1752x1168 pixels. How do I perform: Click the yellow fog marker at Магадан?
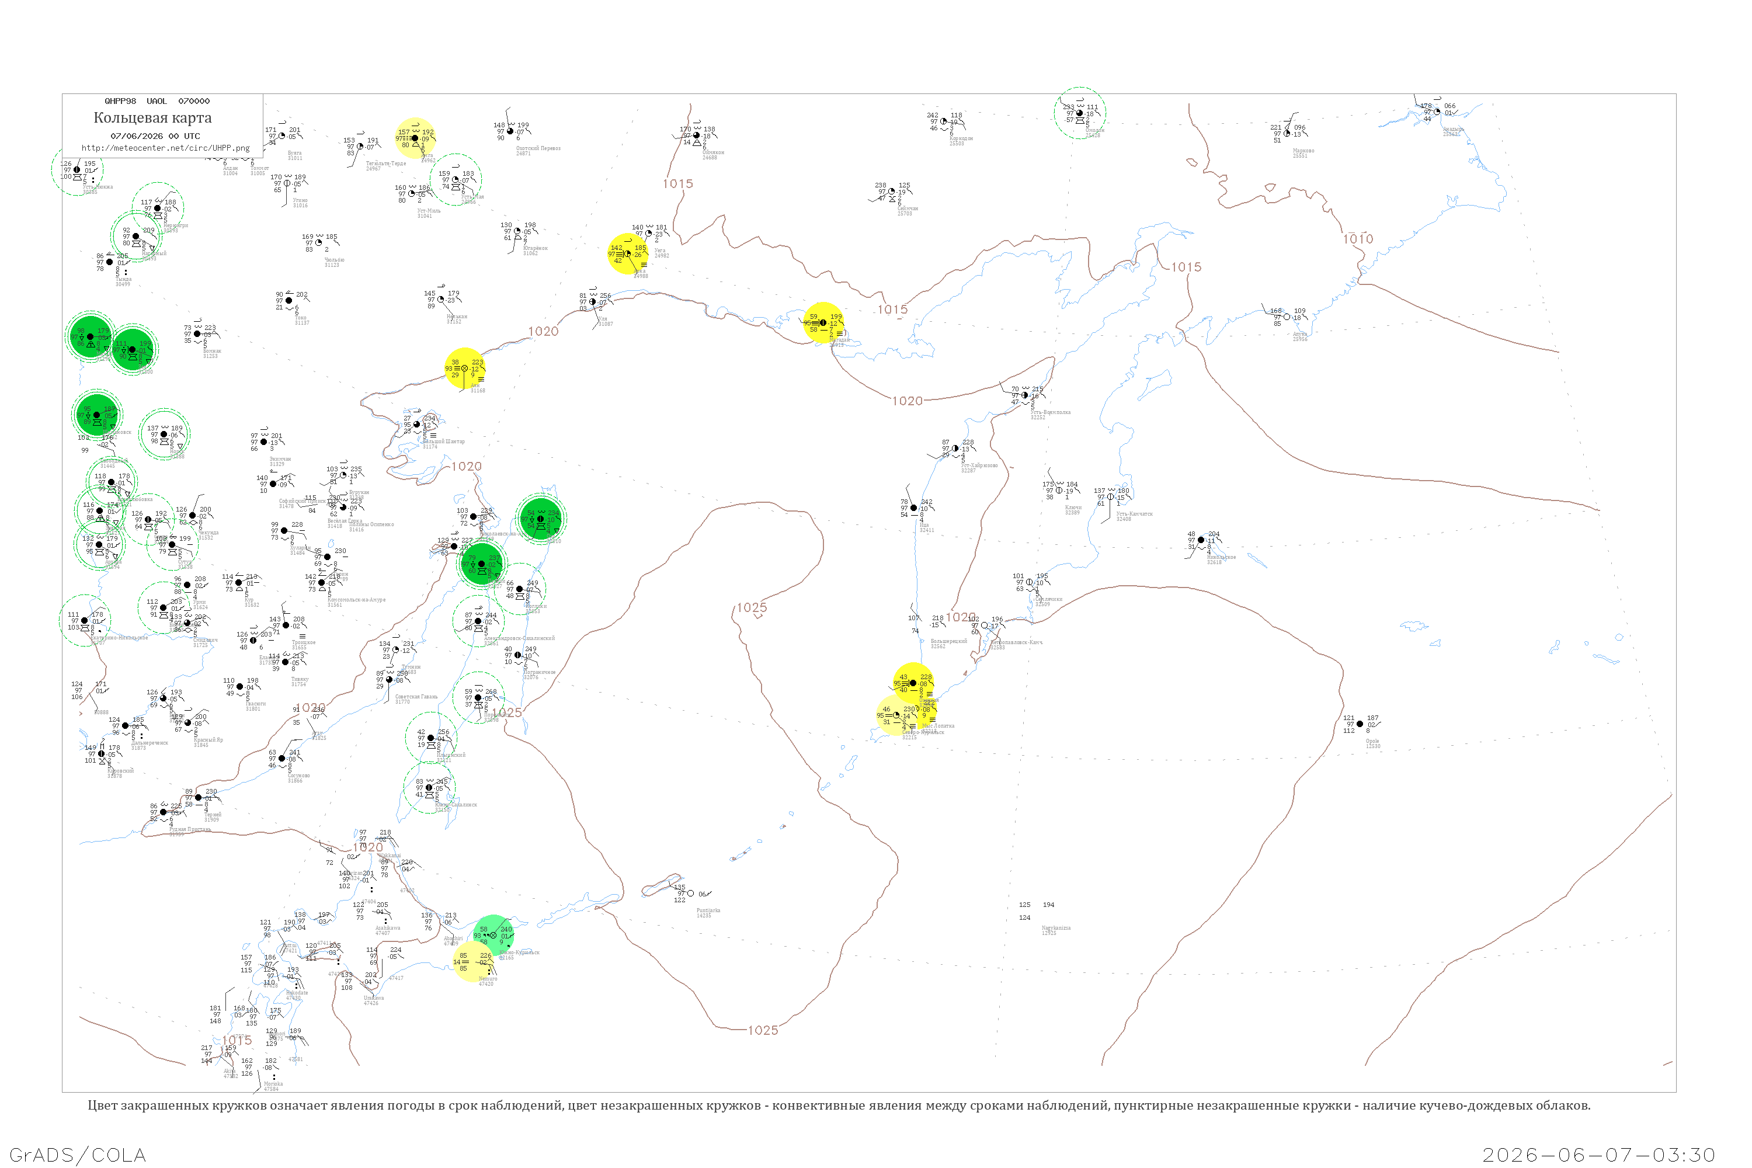pos(823,322)
